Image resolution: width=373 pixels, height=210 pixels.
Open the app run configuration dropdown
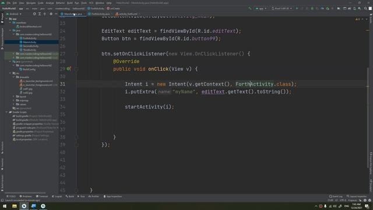[x=261, y=8]
